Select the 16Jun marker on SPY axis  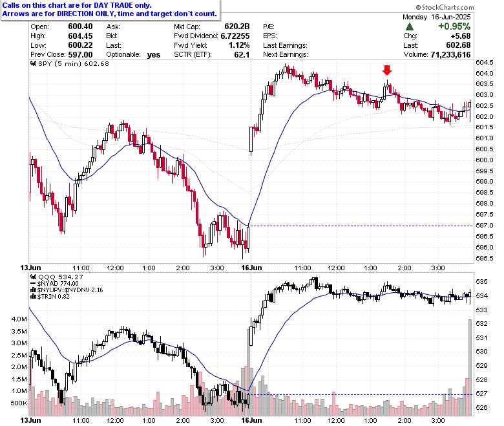pos(251,268)
